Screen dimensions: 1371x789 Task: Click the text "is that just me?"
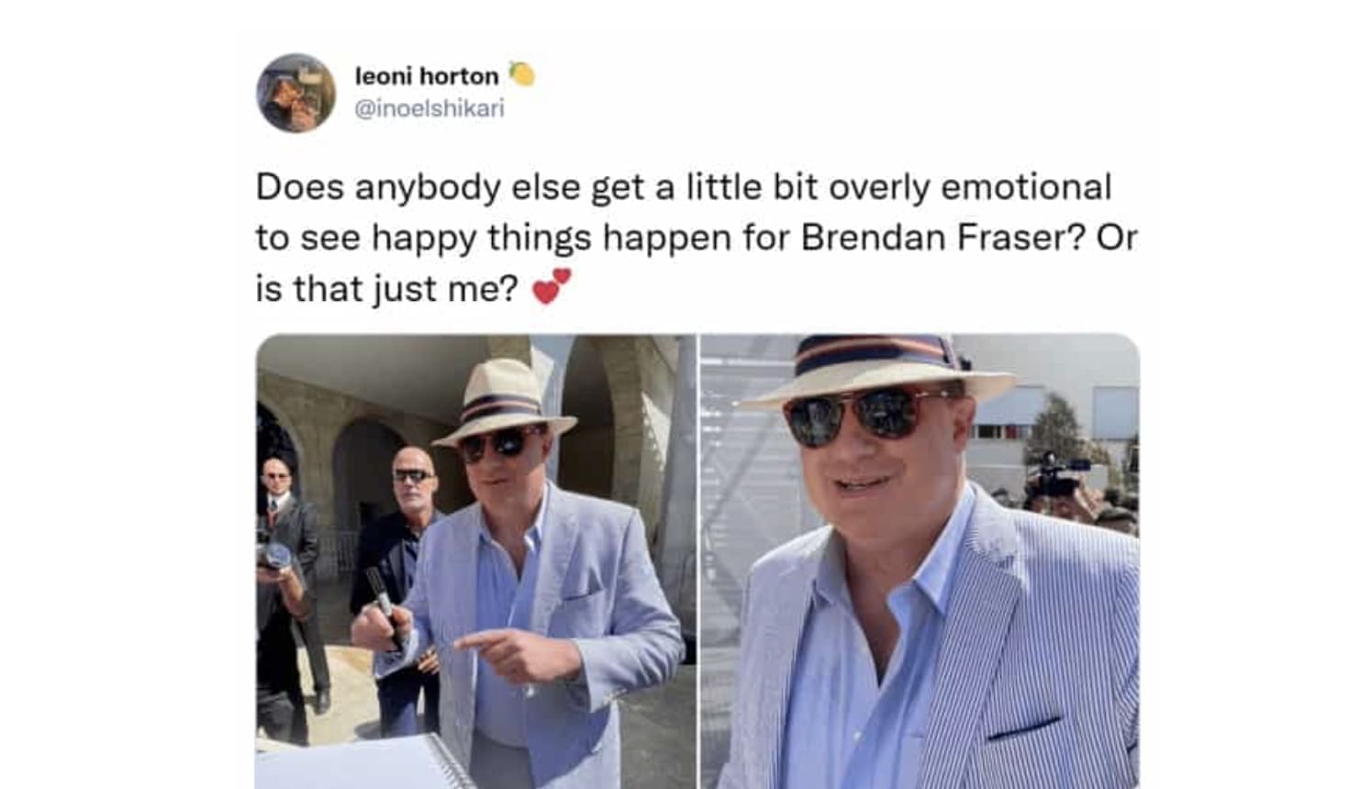point(387,289)
